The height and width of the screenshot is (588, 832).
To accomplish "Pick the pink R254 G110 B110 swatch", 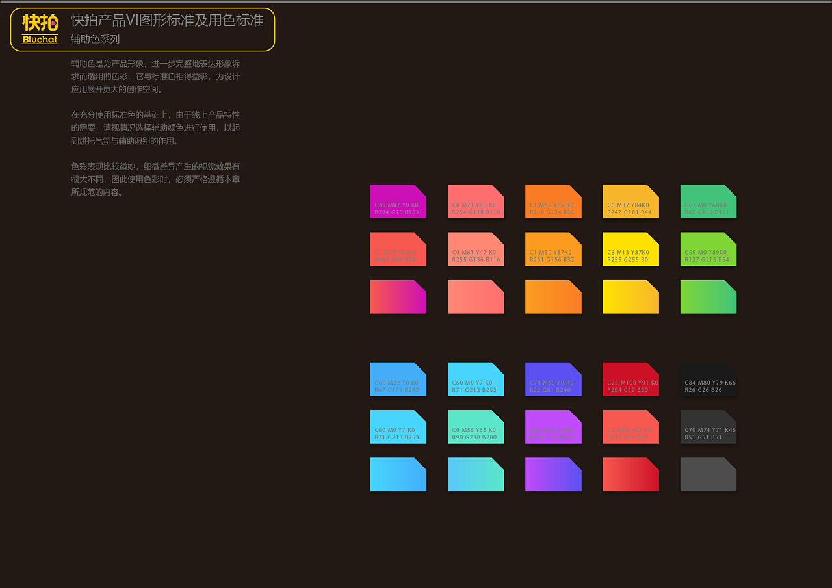I will click(475, 201).
